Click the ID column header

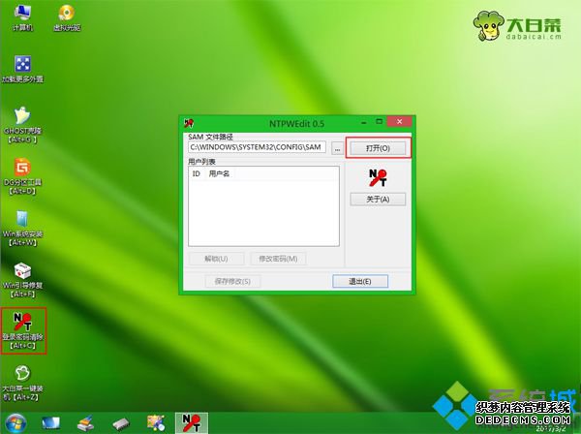point(197,173)
